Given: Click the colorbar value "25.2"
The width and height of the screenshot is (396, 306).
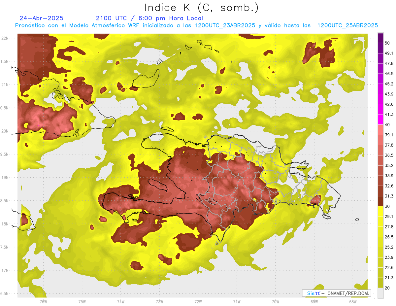Looking at the screenshot, I should (x=389, y=247).
